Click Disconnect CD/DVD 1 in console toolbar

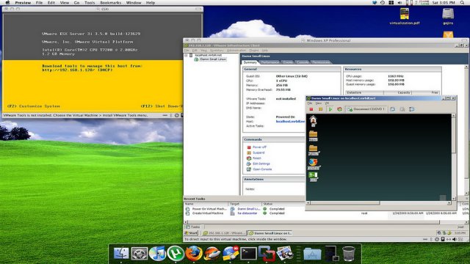click(366, 109)
